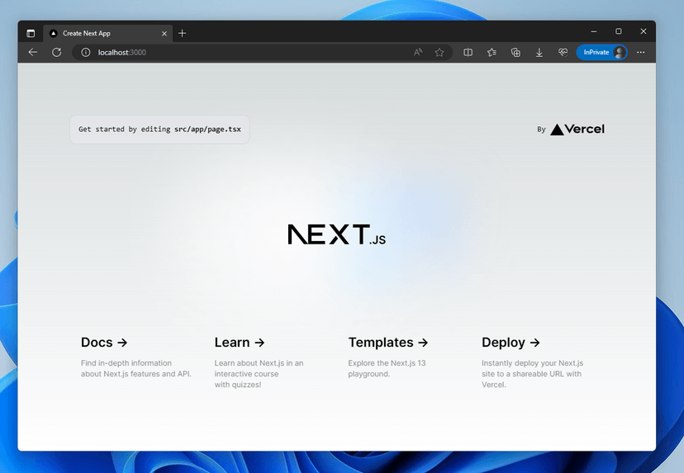Open tab actions menu icon
The image size is (684, 473).
pyautogui.click(x=31, y=33)
